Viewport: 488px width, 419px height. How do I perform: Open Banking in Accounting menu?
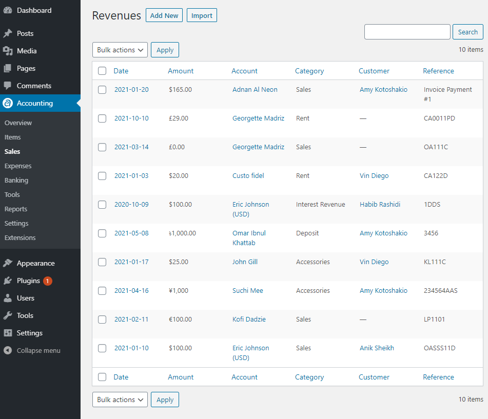coord(16,180)
